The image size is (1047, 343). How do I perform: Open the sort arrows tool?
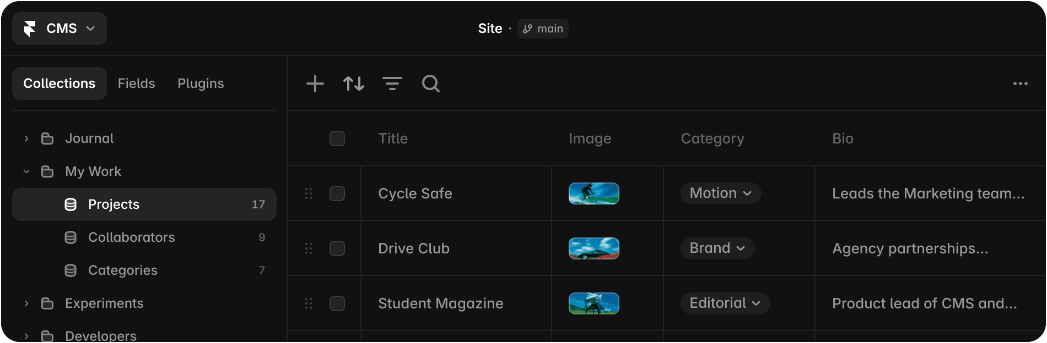(x=354, y=84)
